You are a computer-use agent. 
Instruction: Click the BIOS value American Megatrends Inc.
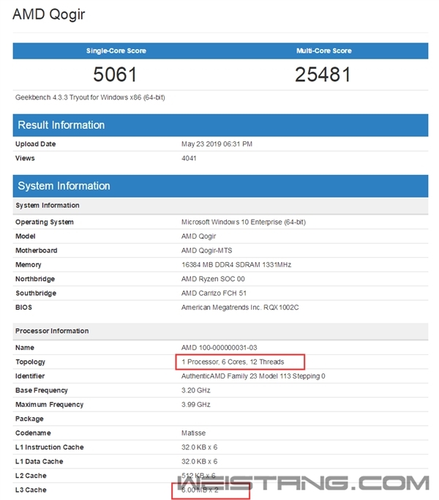(240, 307)
